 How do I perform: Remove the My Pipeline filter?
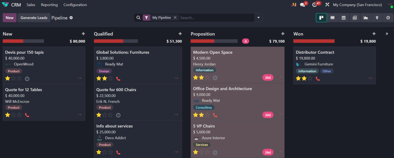coord(175,18)
